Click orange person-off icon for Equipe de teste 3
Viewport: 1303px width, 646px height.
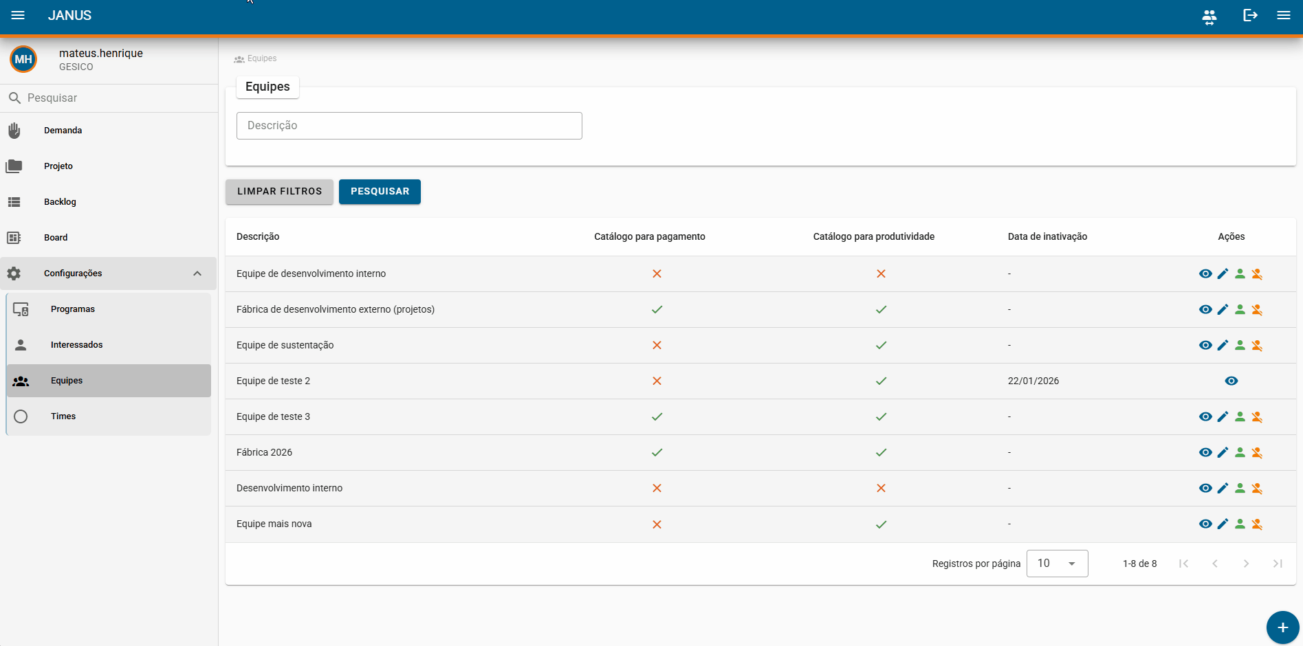pyautogui.click(x=1257, y=416)
